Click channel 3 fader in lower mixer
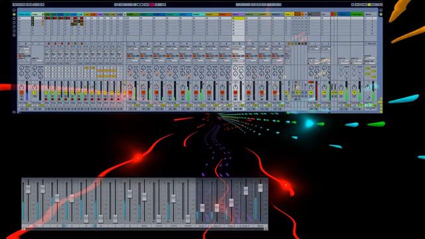This screenshot has width=425, height=239. point(57,198)
